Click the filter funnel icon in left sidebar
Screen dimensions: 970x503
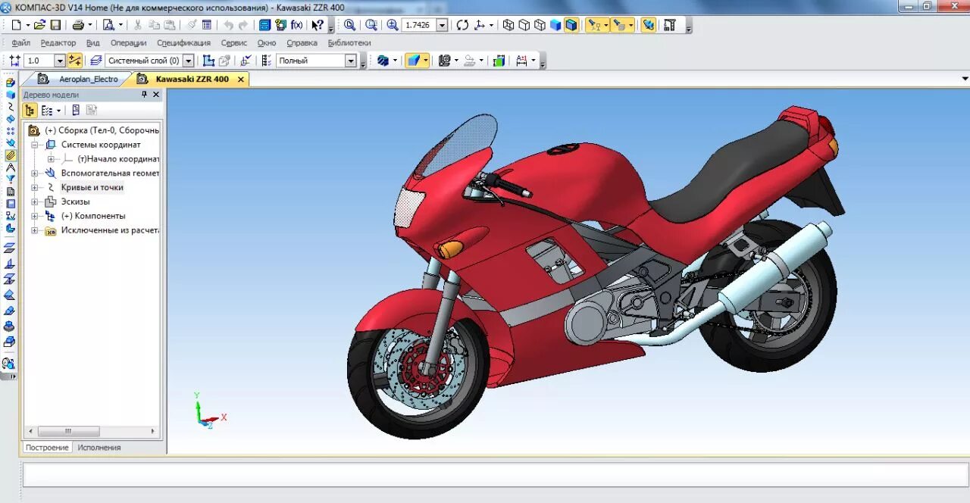(x=10, y=180)
